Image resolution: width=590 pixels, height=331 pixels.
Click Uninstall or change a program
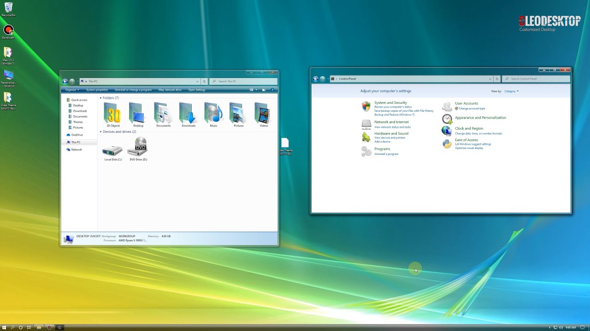coord(133,90)
